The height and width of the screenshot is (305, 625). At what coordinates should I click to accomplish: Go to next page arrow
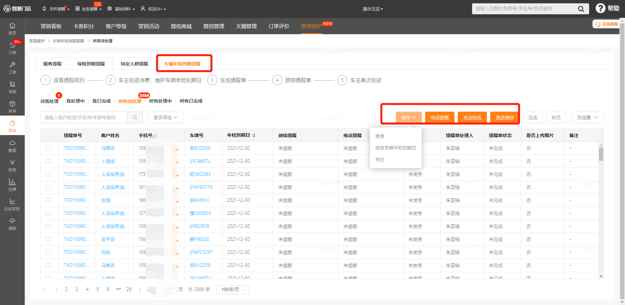(140, 289)
